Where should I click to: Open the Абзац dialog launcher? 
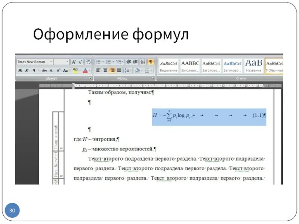[x=153, y=78]
